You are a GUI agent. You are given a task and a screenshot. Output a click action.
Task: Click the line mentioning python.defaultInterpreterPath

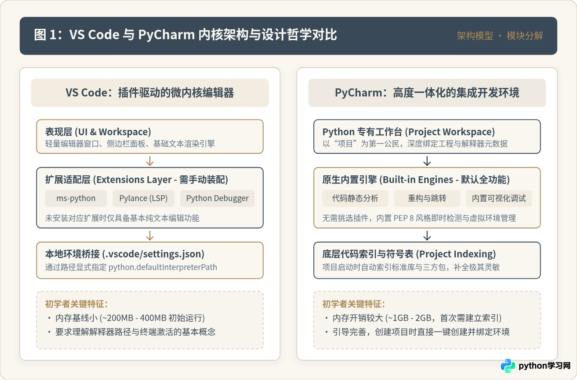tap(131, 267)
